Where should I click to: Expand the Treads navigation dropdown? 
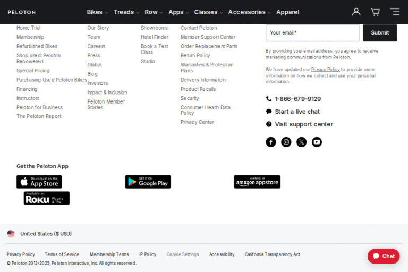(x=126, y=12)
